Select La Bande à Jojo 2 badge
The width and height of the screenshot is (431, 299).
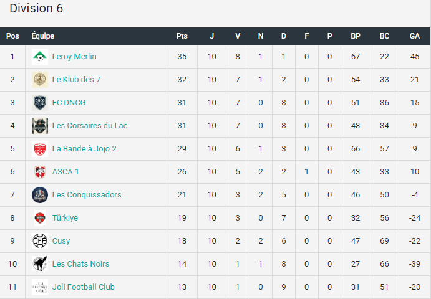[x=40, y=149]
